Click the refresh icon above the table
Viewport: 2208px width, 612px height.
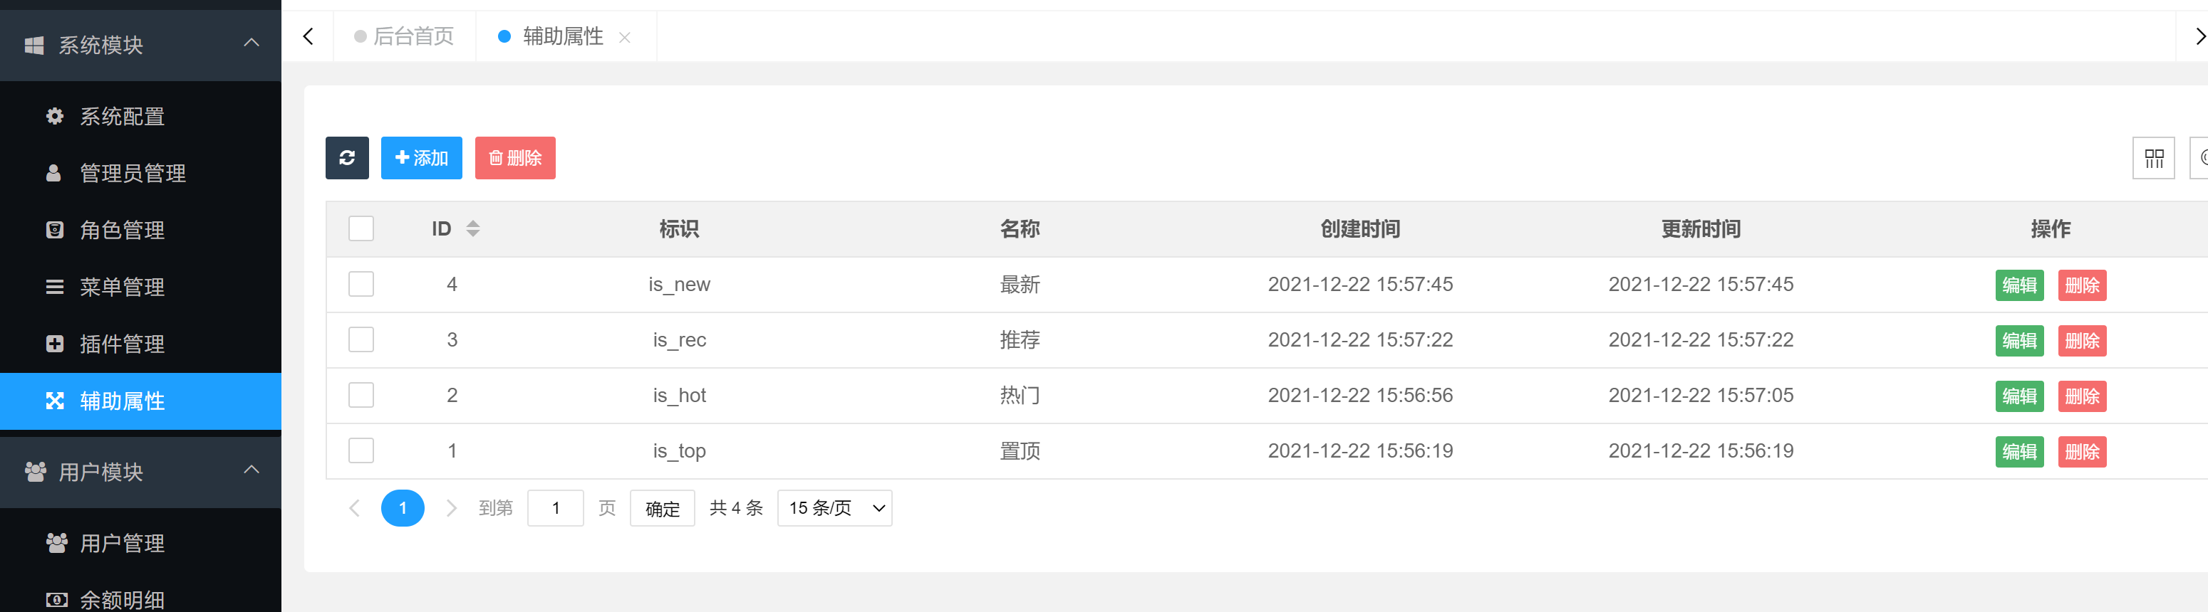pos(346,157)
